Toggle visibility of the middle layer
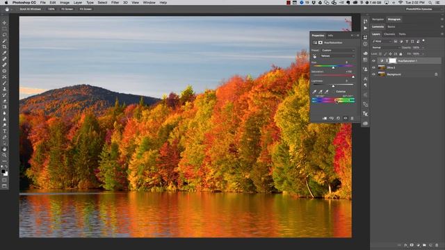The image size is (445, 250). click(374, 67)
